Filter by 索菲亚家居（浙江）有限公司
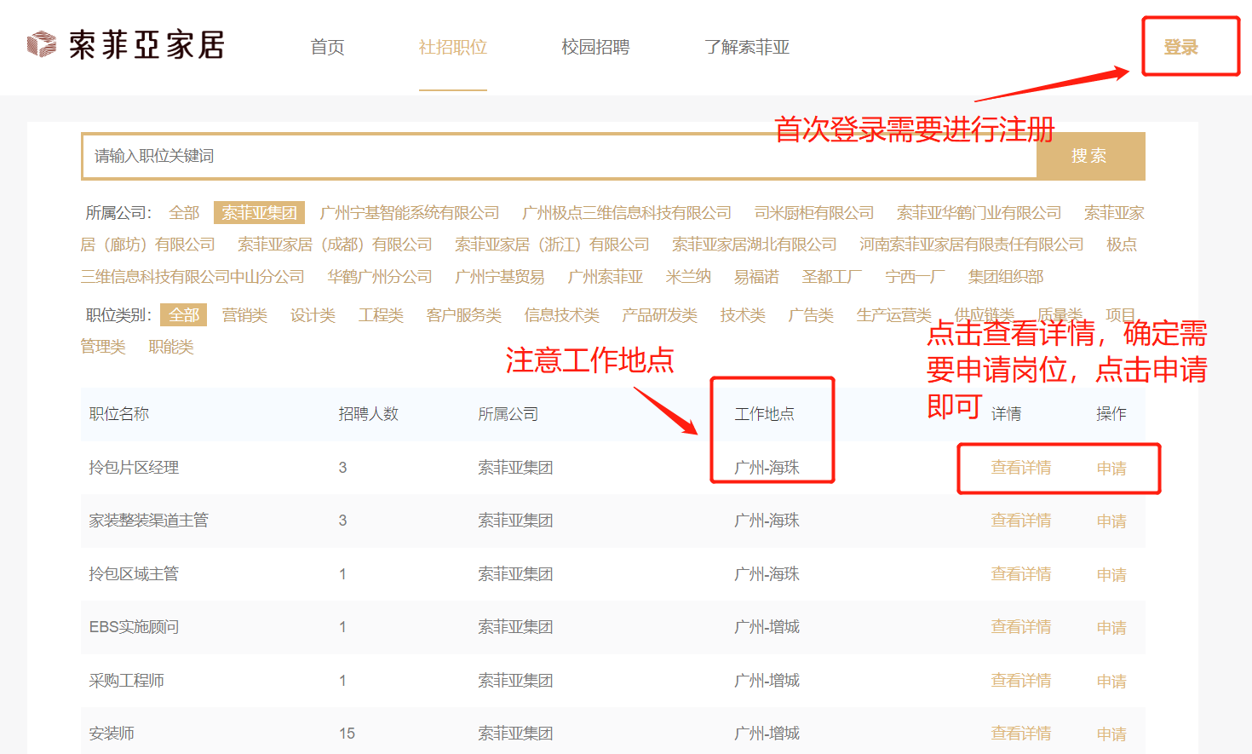Screen dimensions: 1252x754 click(x=552, y=245)
